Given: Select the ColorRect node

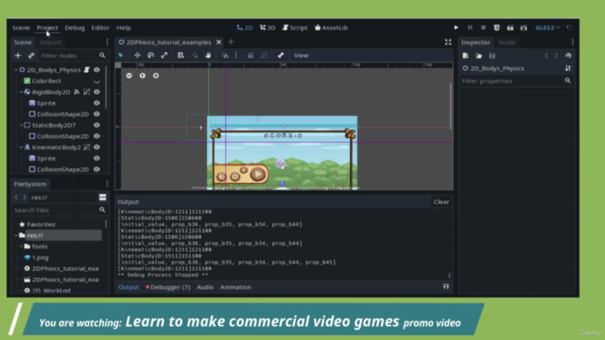Looking at the screenshot, I should 46,81.
